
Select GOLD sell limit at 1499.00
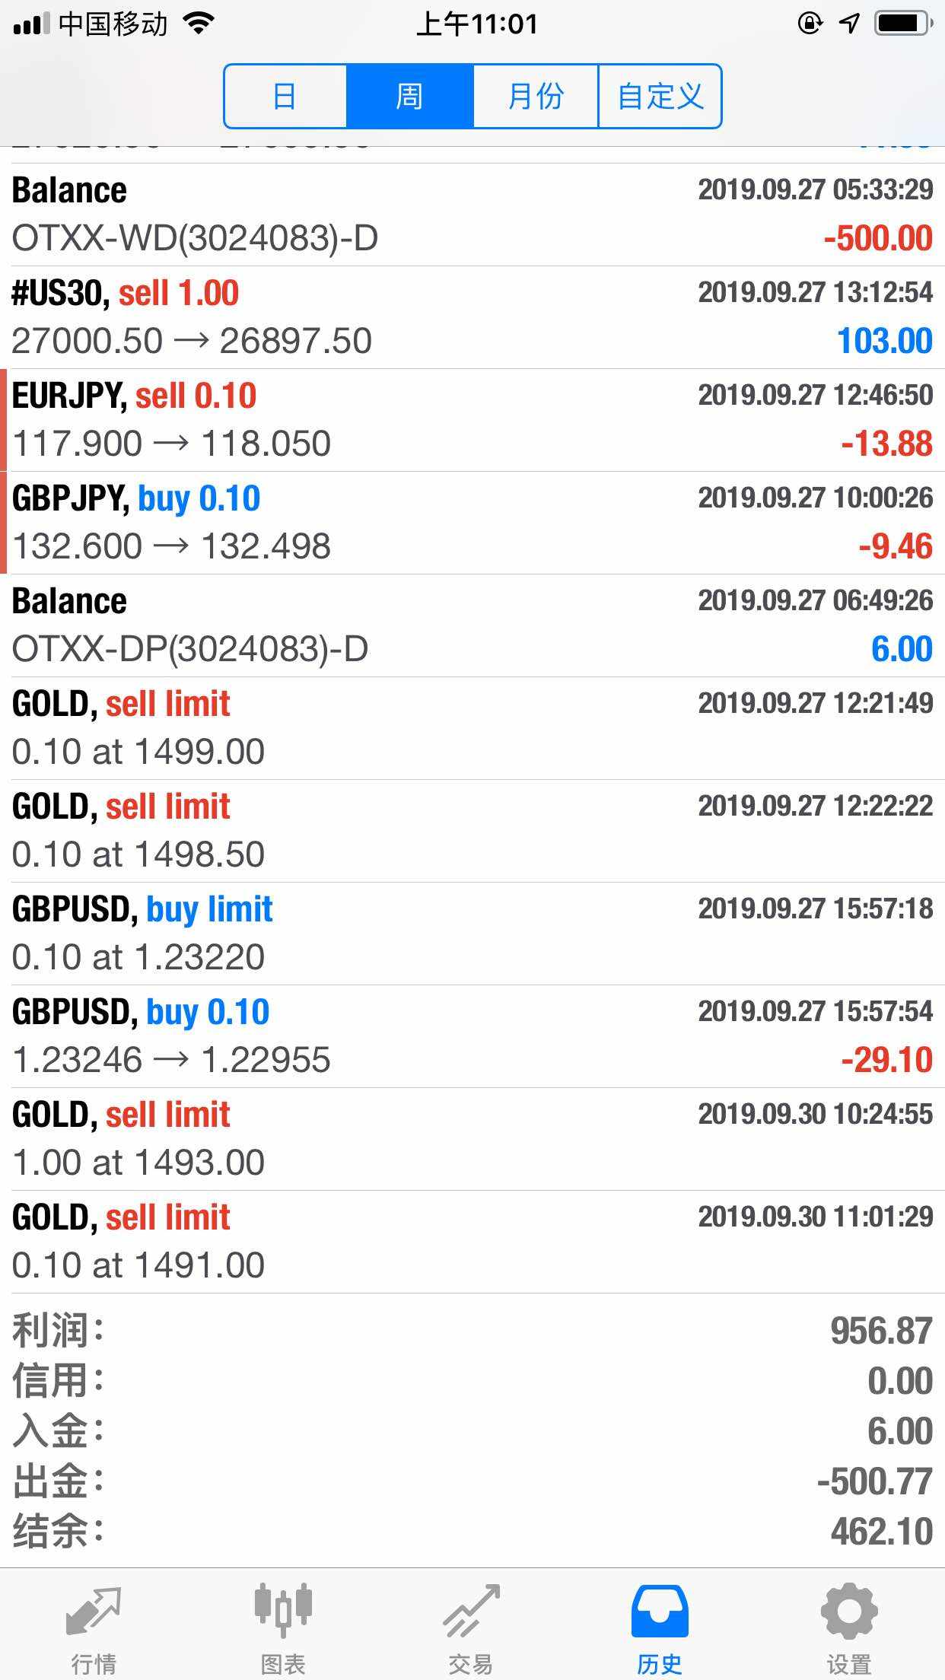(x=472, y=728)
